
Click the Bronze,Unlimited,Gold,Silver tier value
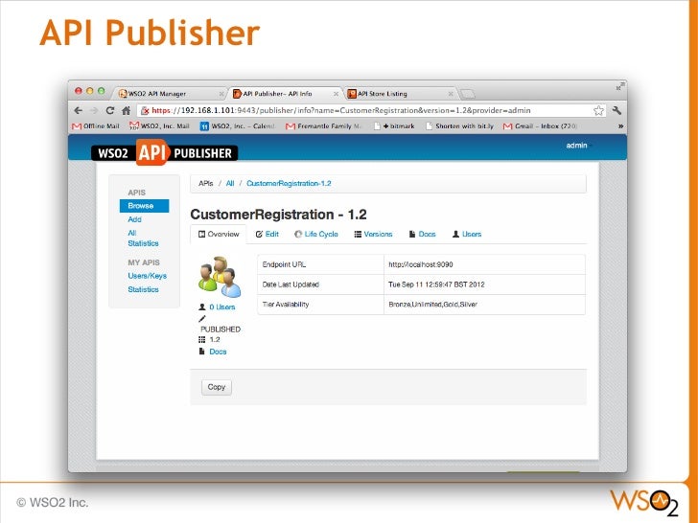pyautogui.click(x=432, y=305)
